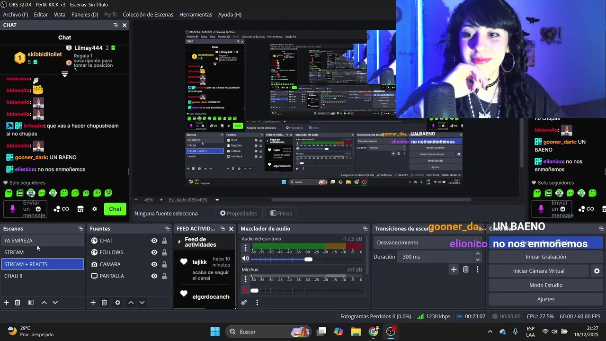Screen dimensions: 606x341
Task: Increase transition duration with up arrow
Action: click(477, 254)
